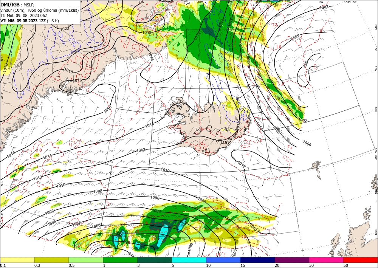378x268 pixels.
Task: Click the navy 15–20 legend swatch
Action: 258,260
